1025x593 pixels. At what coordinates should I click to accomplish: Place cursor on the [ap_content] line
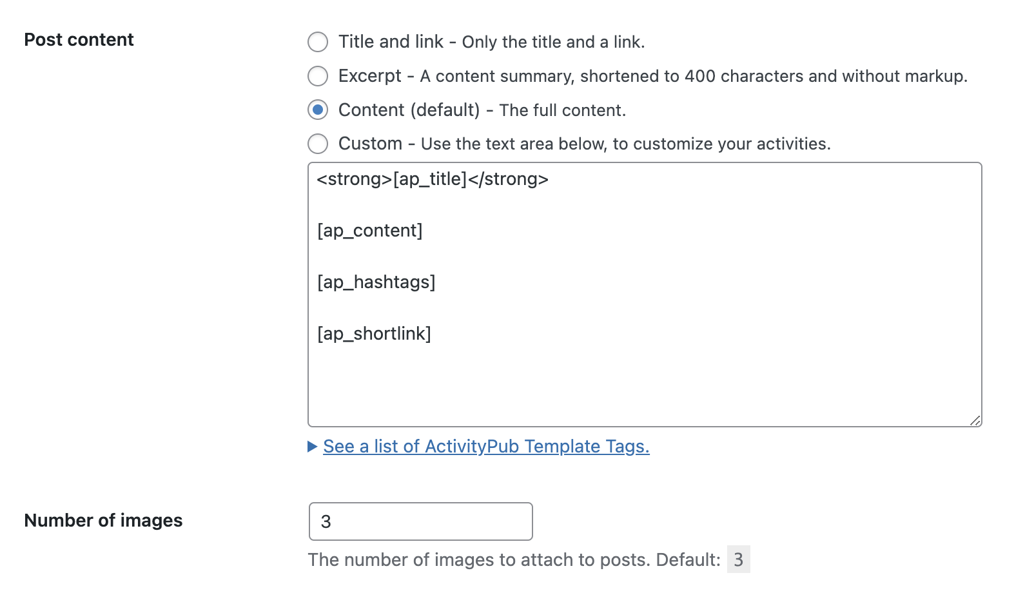[370, 231]
